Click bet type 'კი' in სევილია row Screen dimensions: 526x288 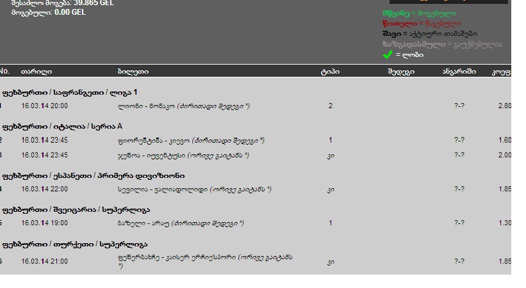(x=331, y=189)
